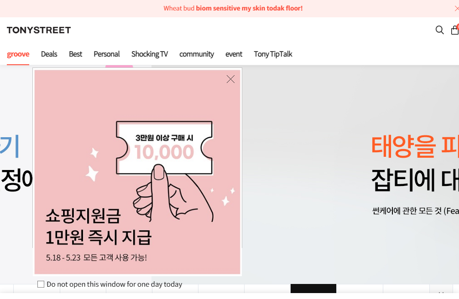459x299 pixels.
Task: Open Tony TipTalk section
Action: tap(273, 54)
